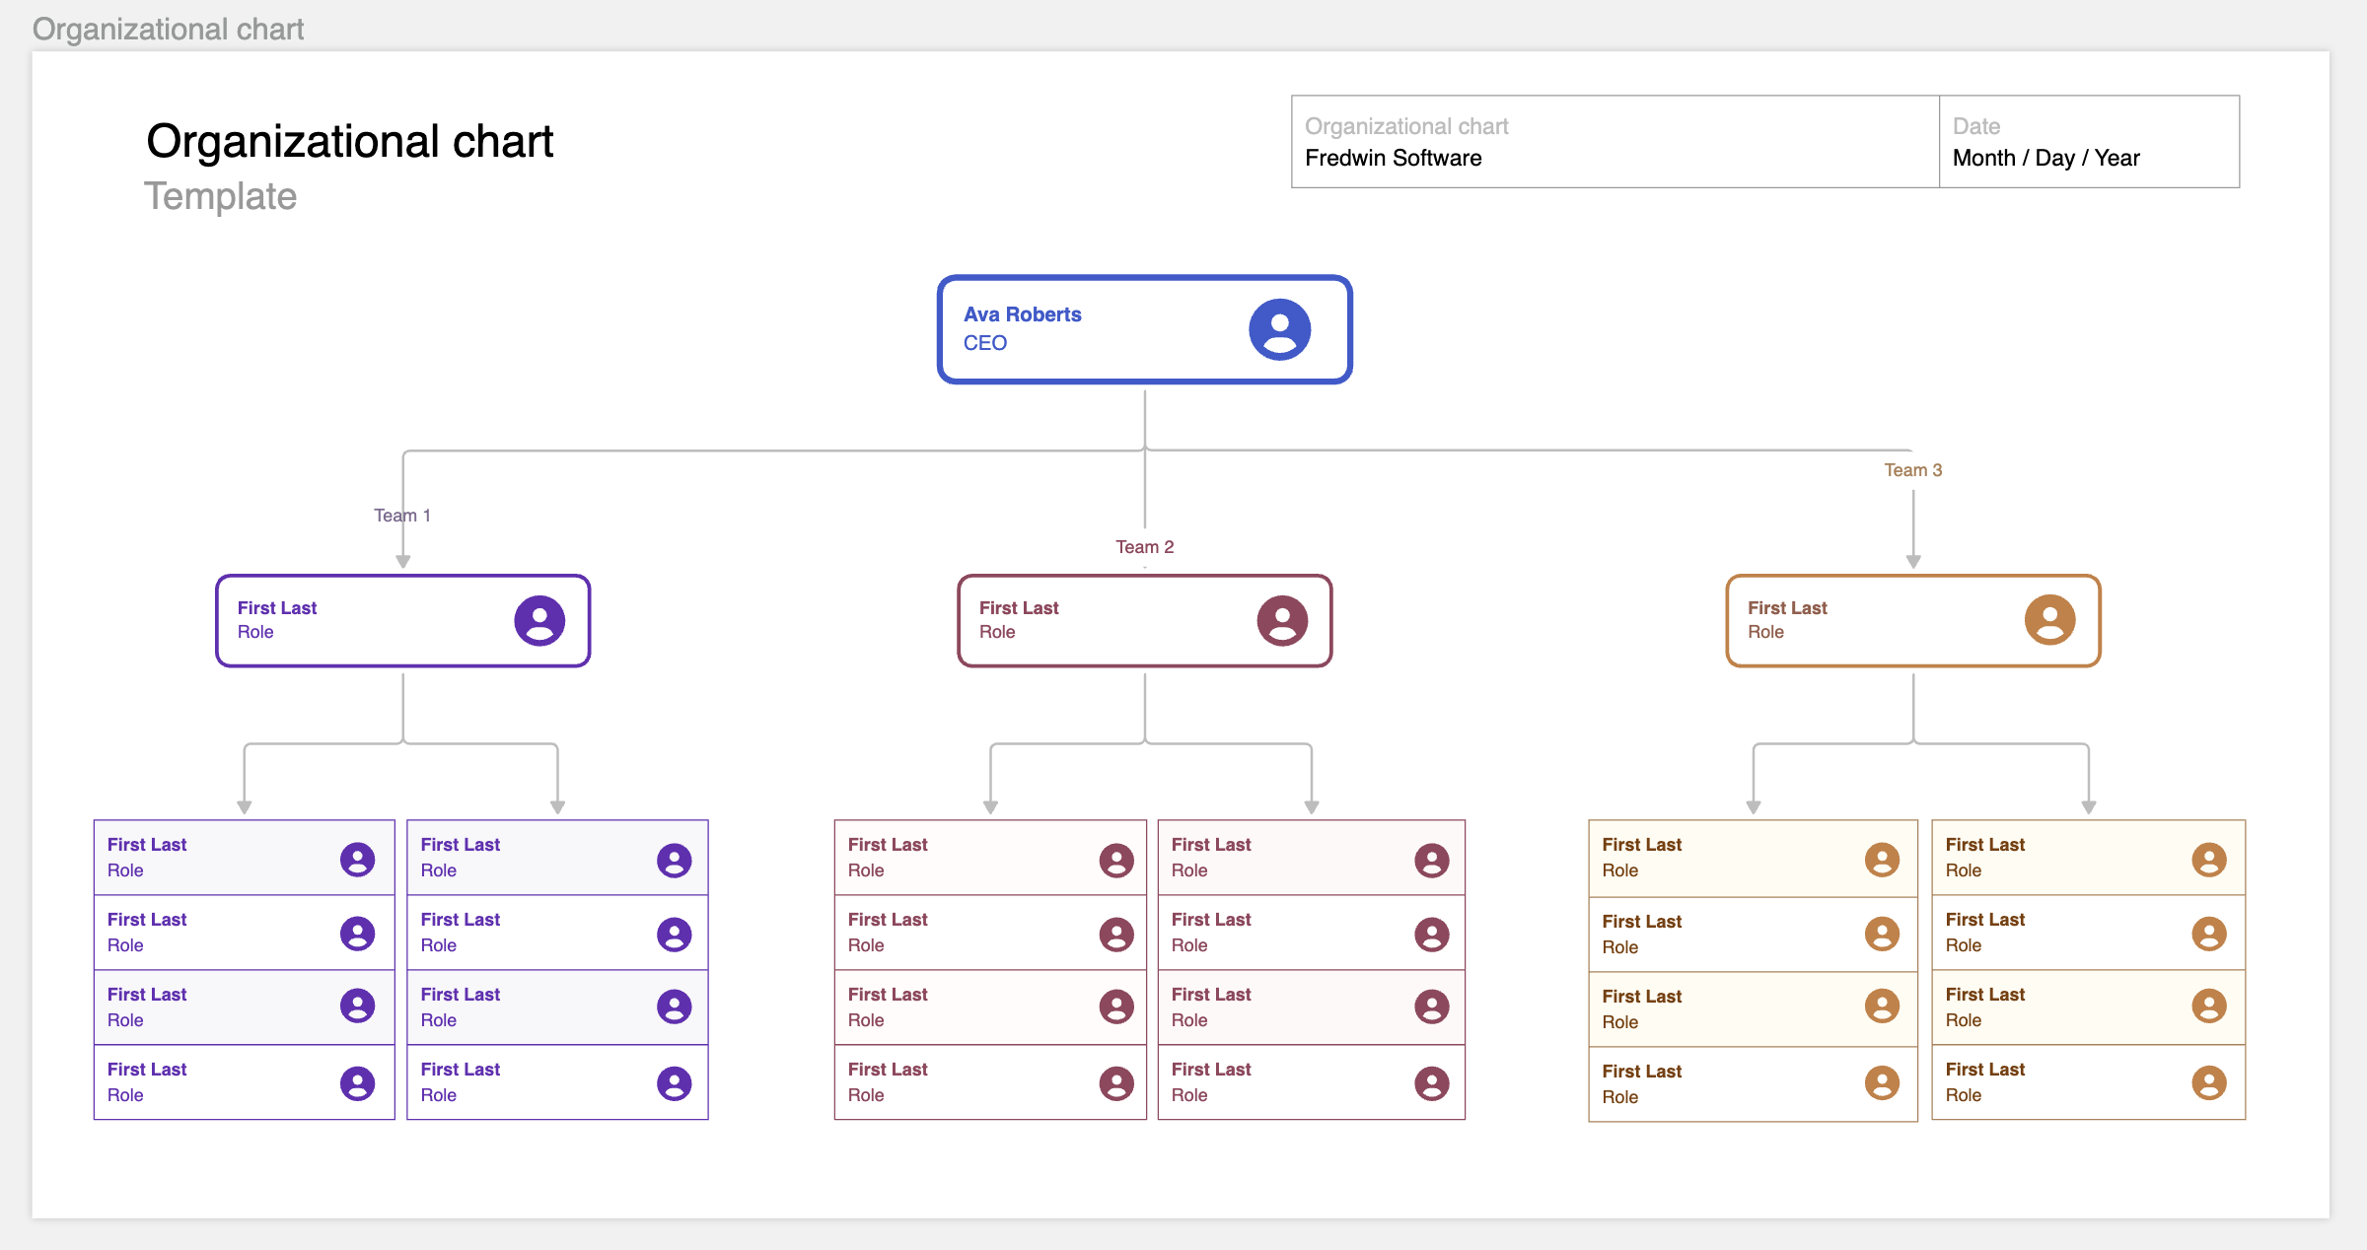Select the CEO role text under Ava Roberts
Image resolution: width=2367 pixels, height=1250 pixels.
click(x=985, y=343)
